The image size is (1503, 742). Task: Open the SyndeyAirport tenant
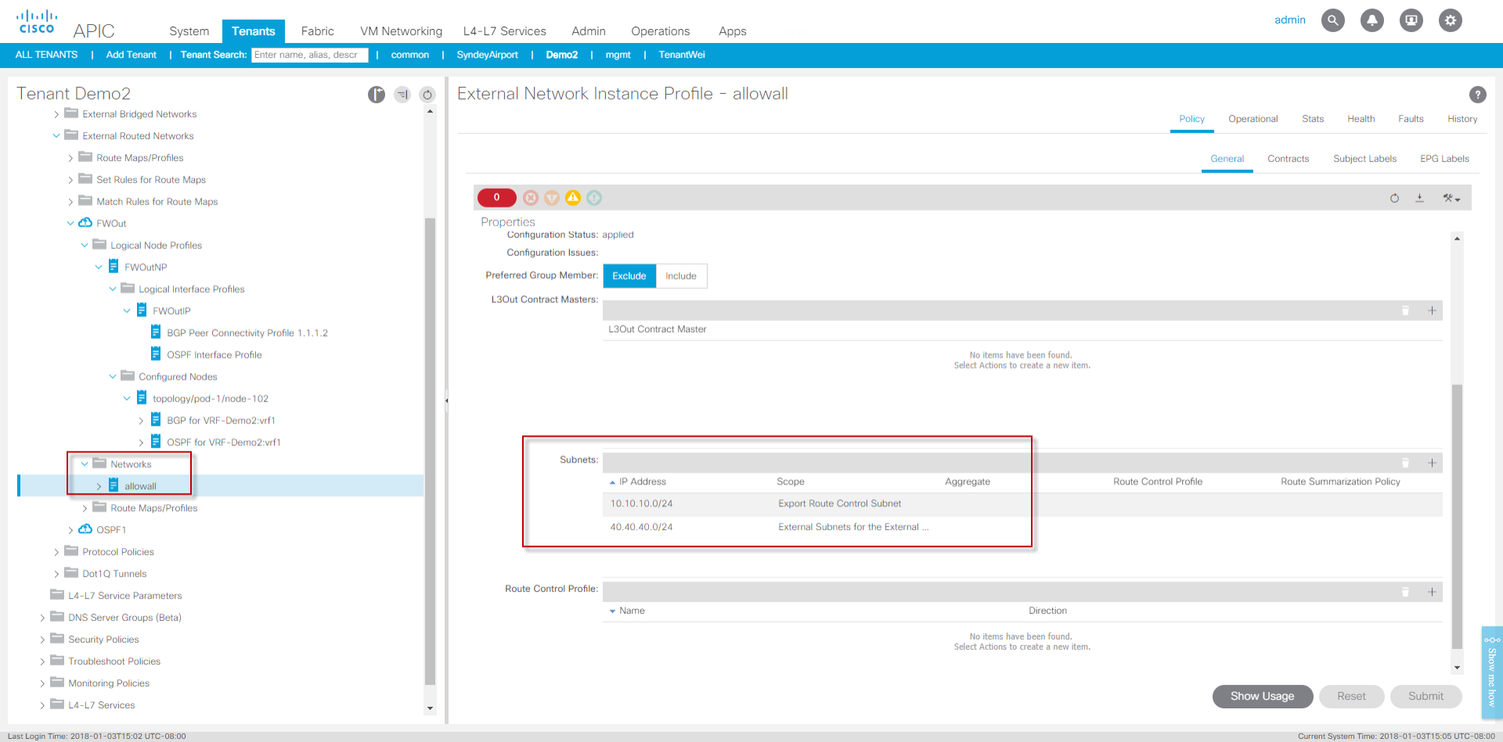pyautogui.click(x=487, y=55)
